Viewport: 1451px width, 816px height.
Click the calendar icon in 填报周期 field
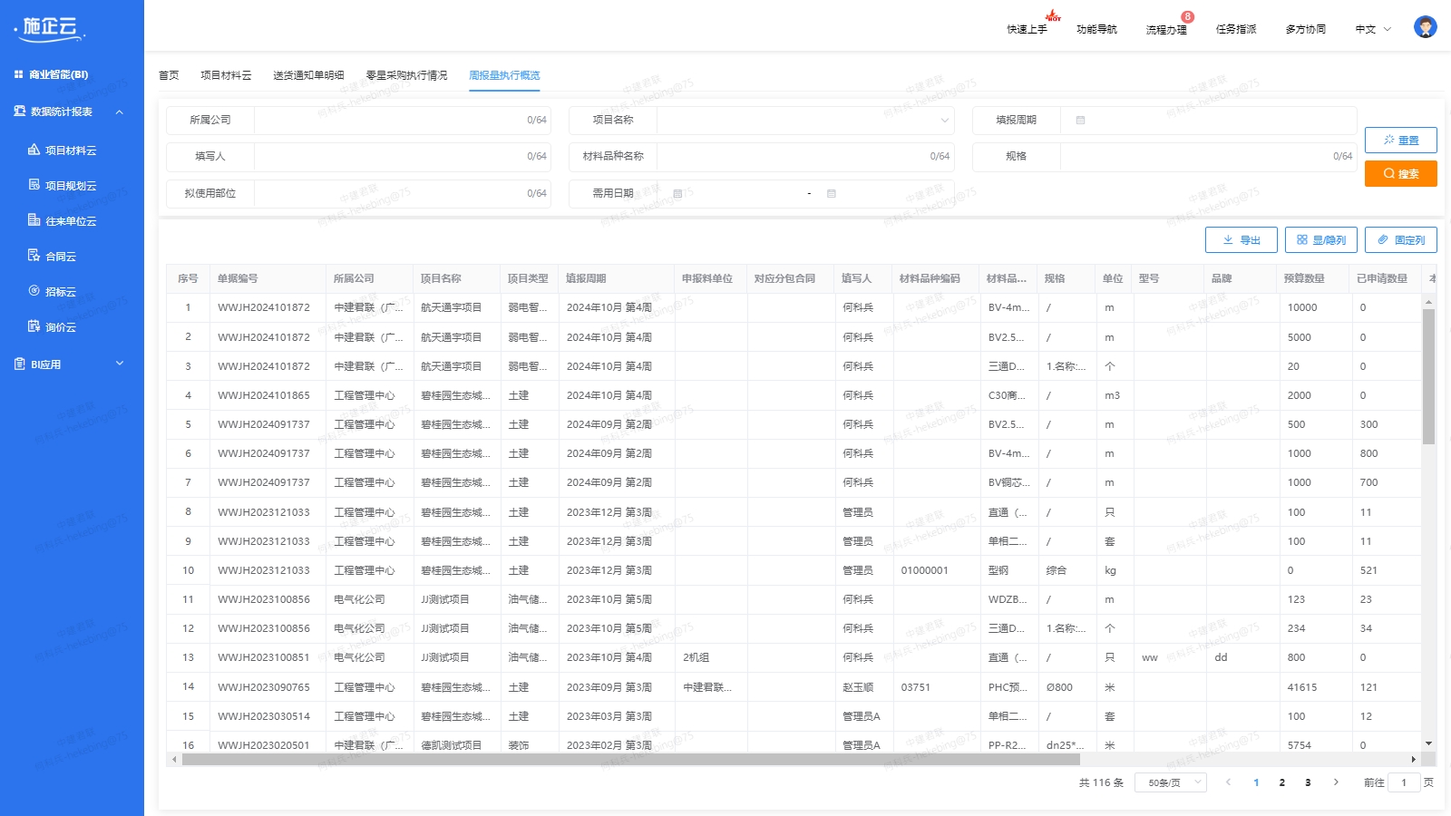point(1080,121)
